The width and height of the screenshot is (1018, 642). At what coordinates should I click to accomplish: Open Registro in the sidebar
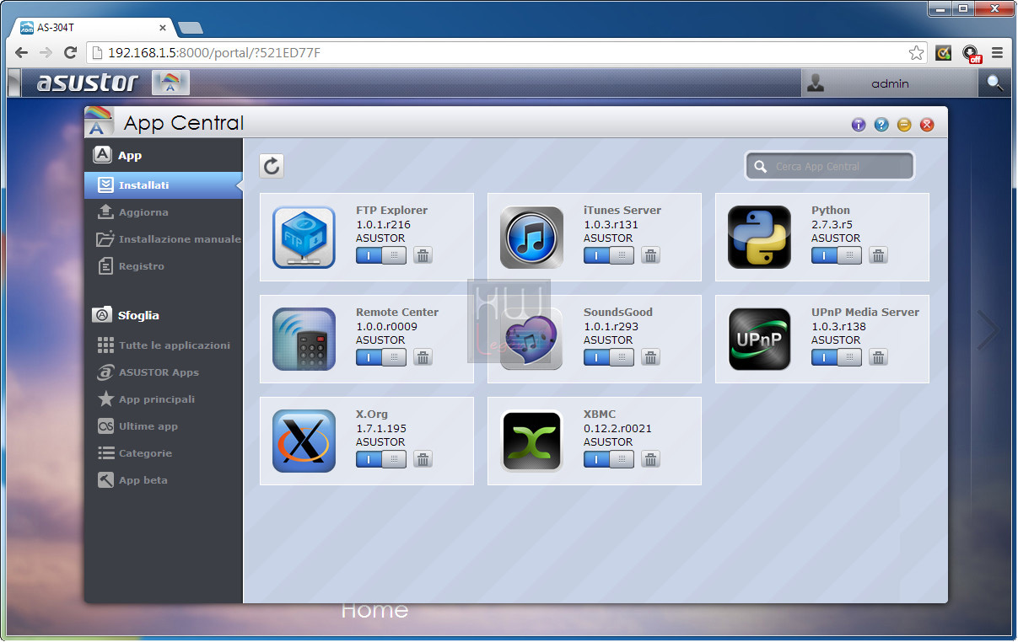(x=164, y=266)
